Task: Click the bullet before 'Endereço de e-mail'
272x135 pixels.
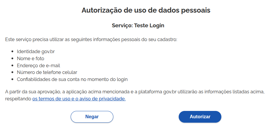Action: pos(12,65)
